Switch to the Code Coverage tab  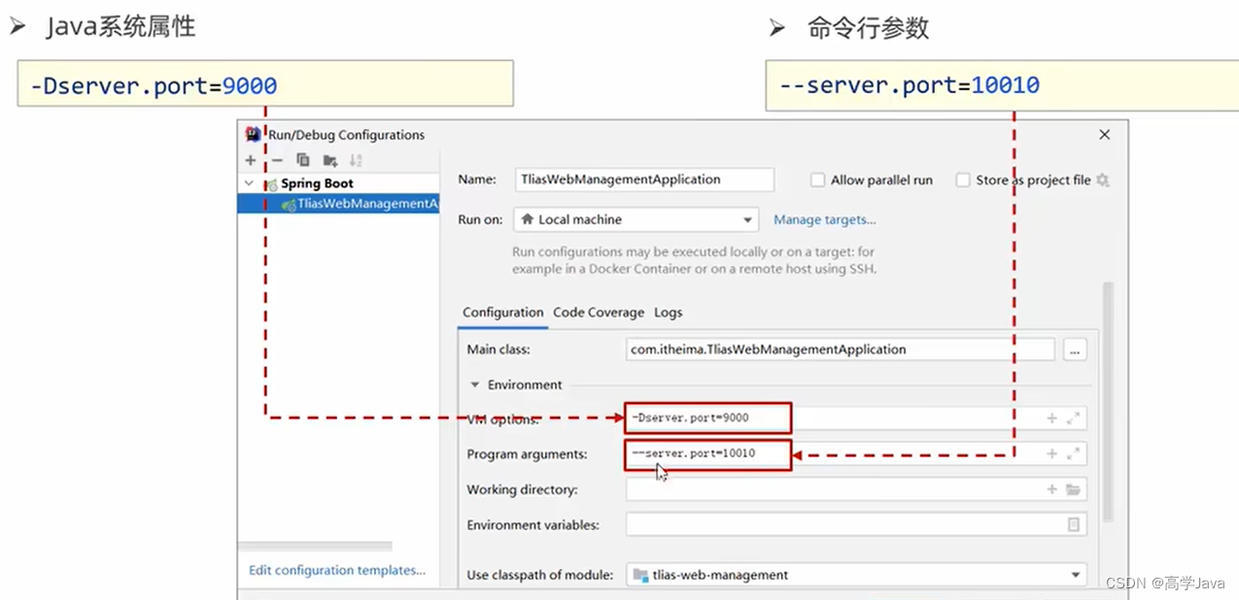pos(599,313)
